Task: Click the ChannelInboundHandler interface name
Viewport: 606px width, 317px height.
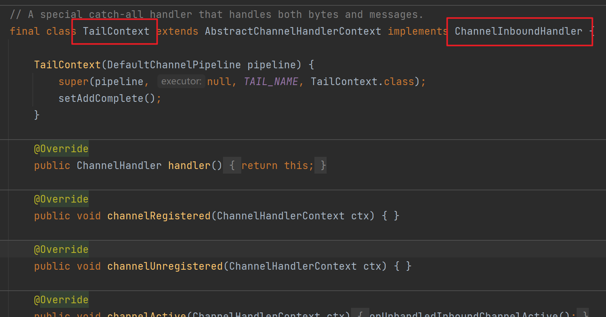Action: click(518, 31)
